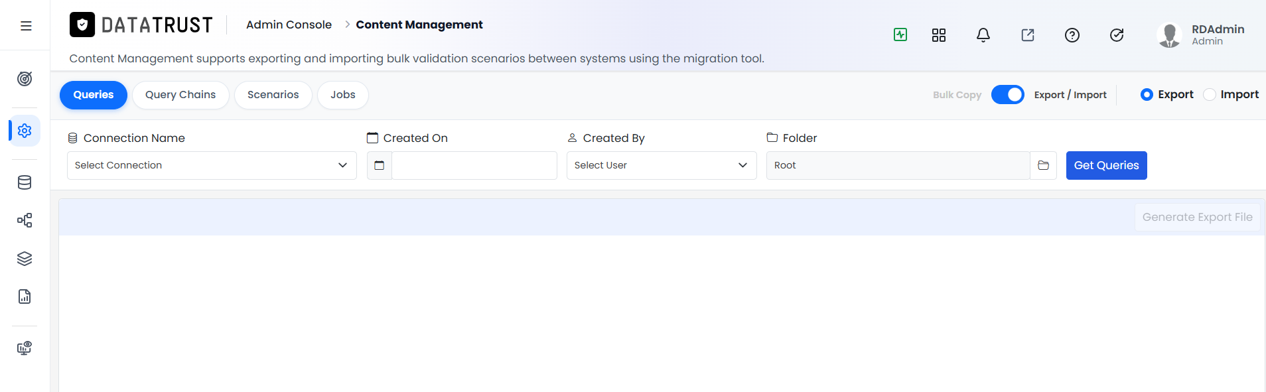Click the Created On date field
This screenshot has height=392, width=1266.
click(x=474, y=165)
